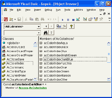
Task: Click View Definition icon
Action: (64, 26)
